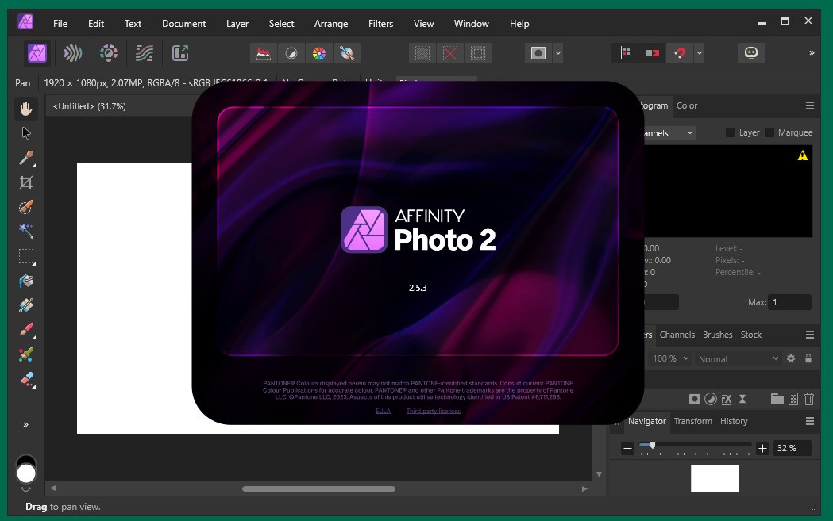833x521 pixels.
Task: Click the Layers panel trash icon
Action: coord(808,399)
